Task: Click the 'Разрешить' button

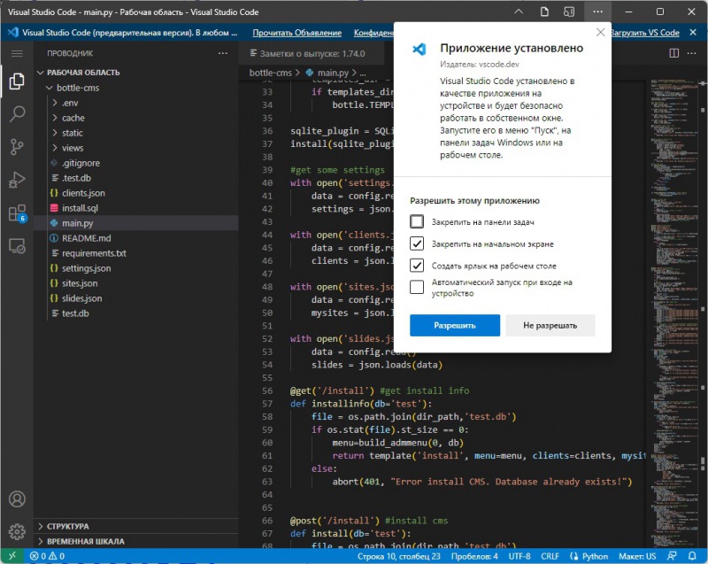Action: [x=454, y=325]
